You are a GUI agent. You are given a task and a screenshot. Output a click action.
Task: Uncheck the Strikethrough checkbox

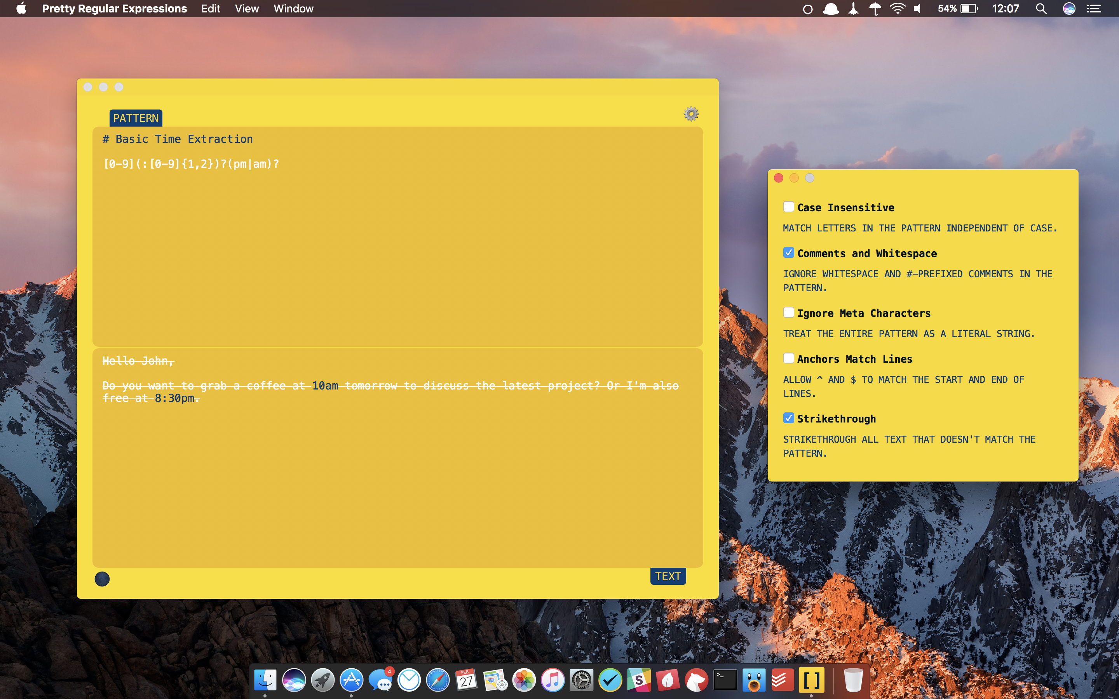point(788,418)
